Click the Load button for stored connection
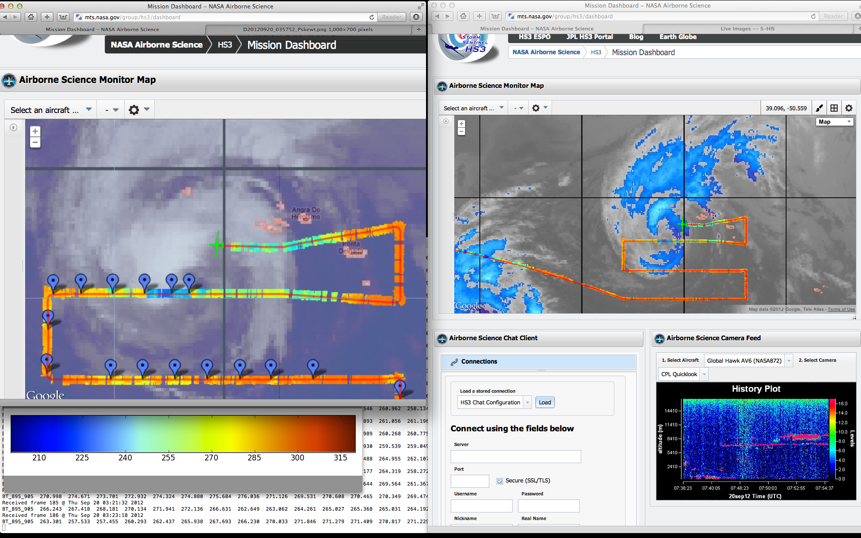The height and width of the screenshot is (538, 861). tap(545, 402)
